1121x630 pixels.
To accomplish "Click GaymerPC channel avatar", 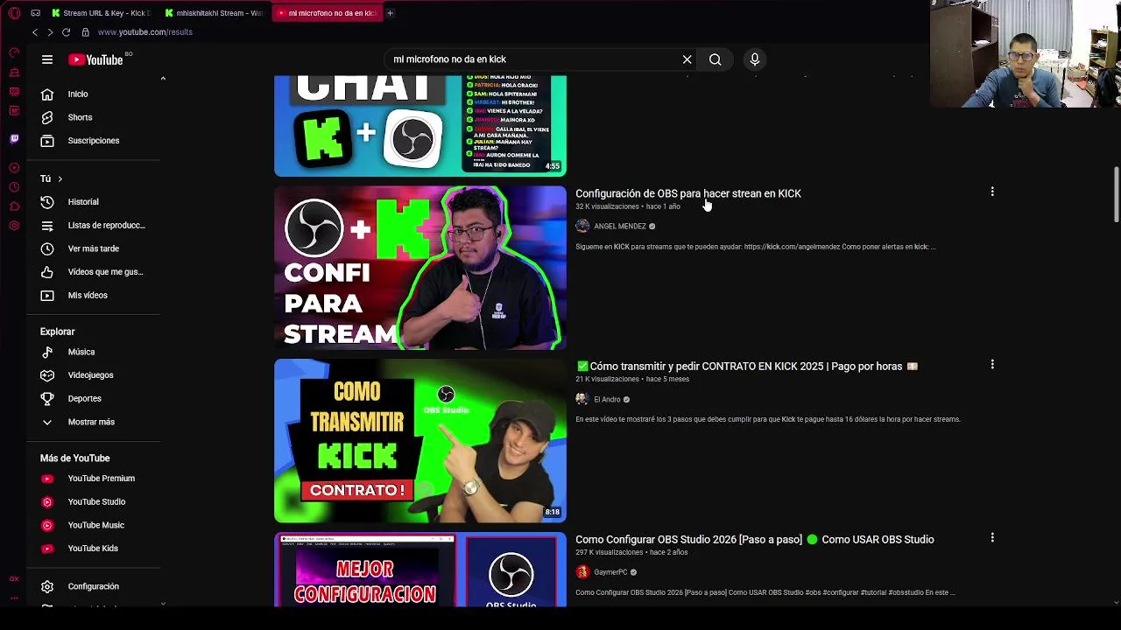I will pos(582,572).
